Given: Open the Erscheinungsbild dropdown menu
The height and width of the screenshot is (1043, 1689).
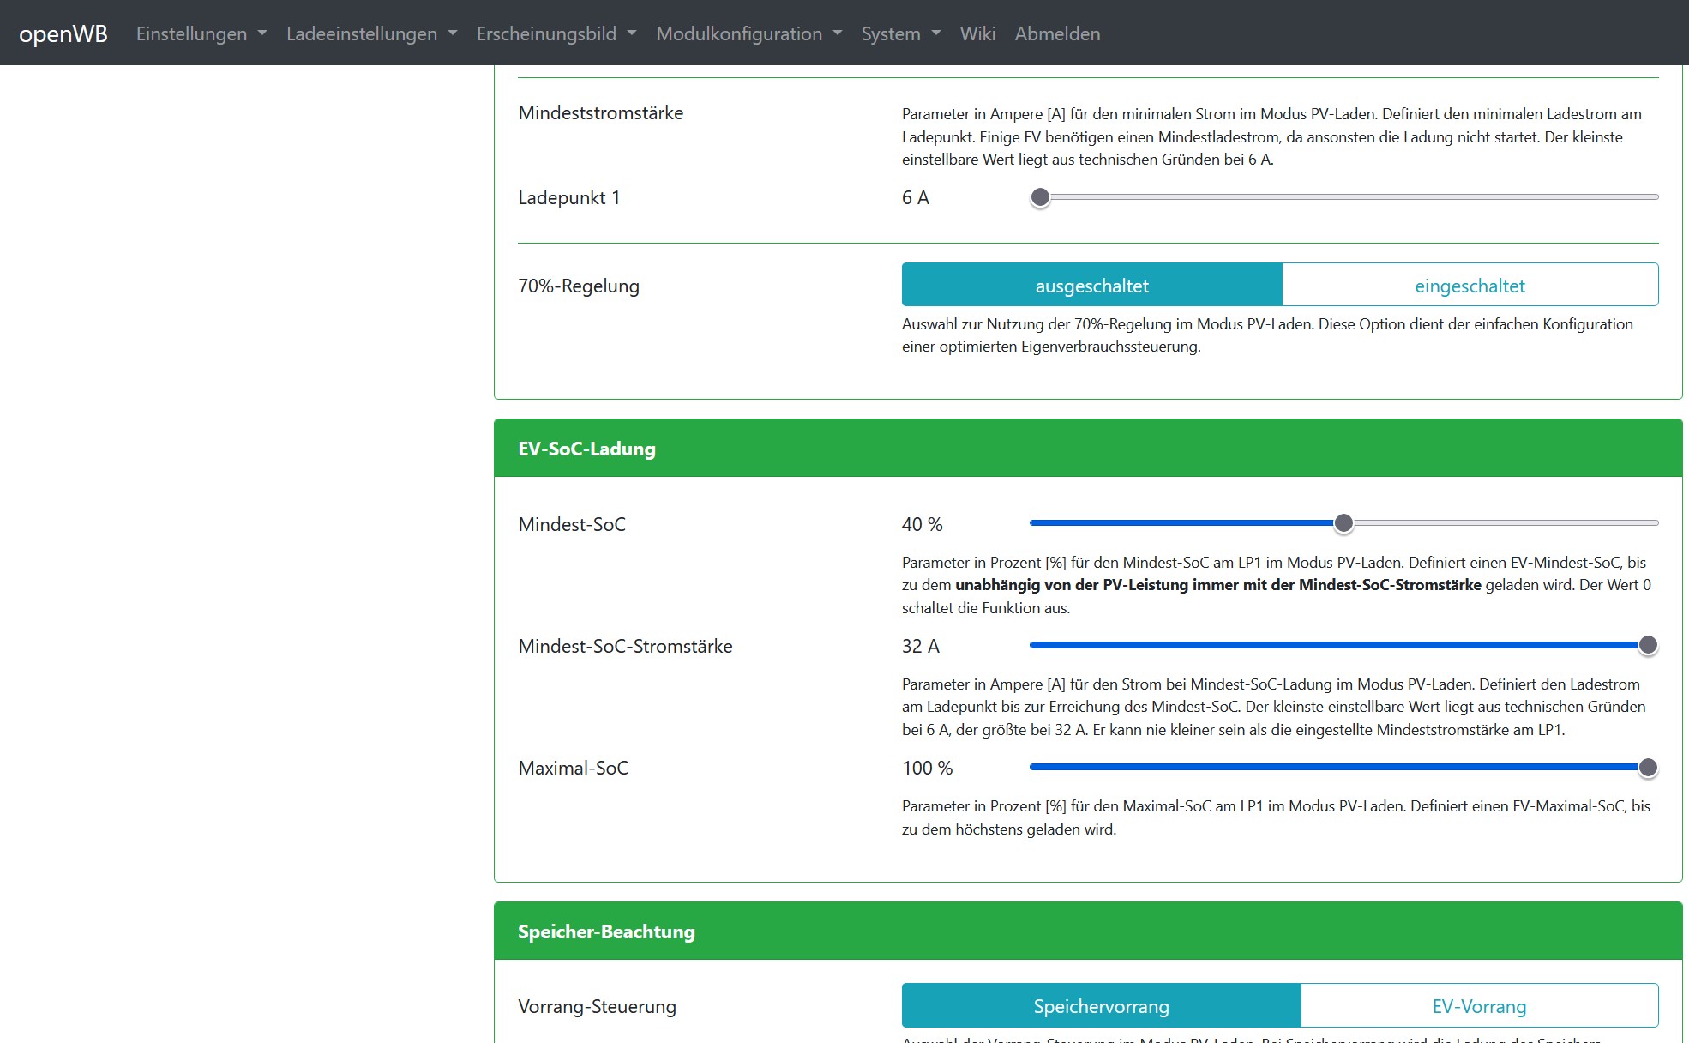Looking at the screenshot, I should click(x=556, y=33).
